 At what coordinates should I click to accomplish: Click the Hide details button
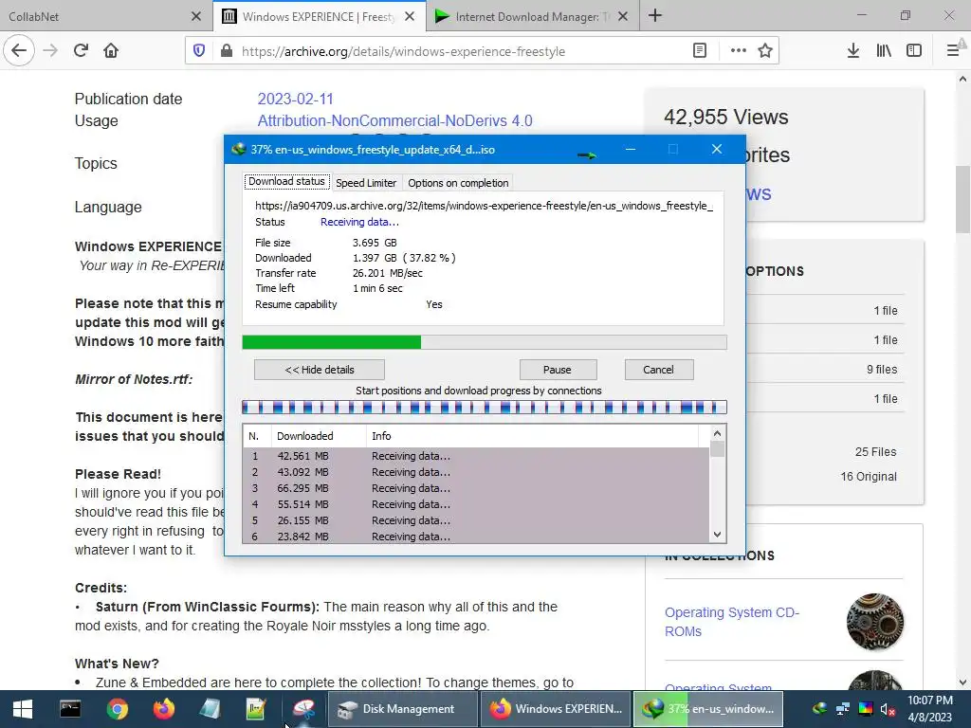click(x=320, y=370)
